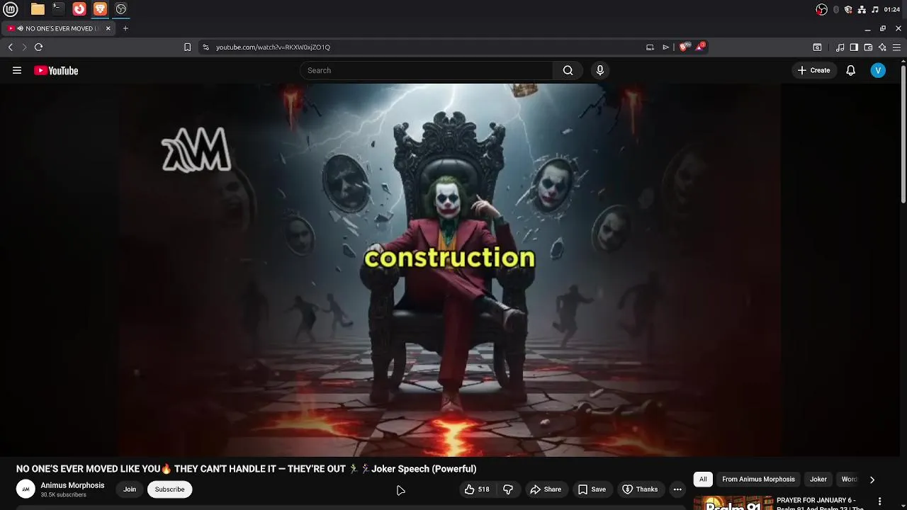Open the browser playlist music icon
Screen dimensions: 907x510
click(840, 47)
